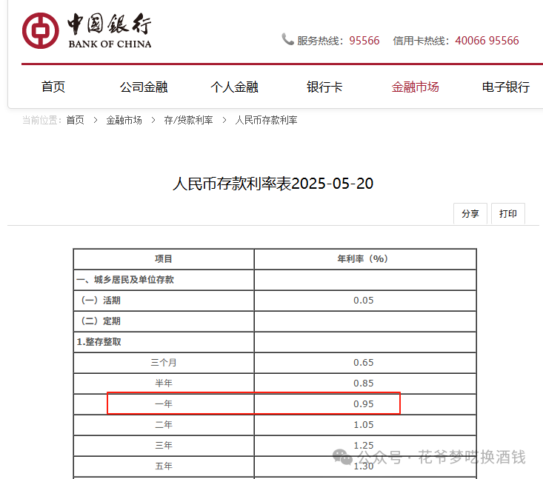This screenshot has width=543, height=479.
Task: Click the 项目 column header
Action: pyautogui.click(x=164, y=259)
